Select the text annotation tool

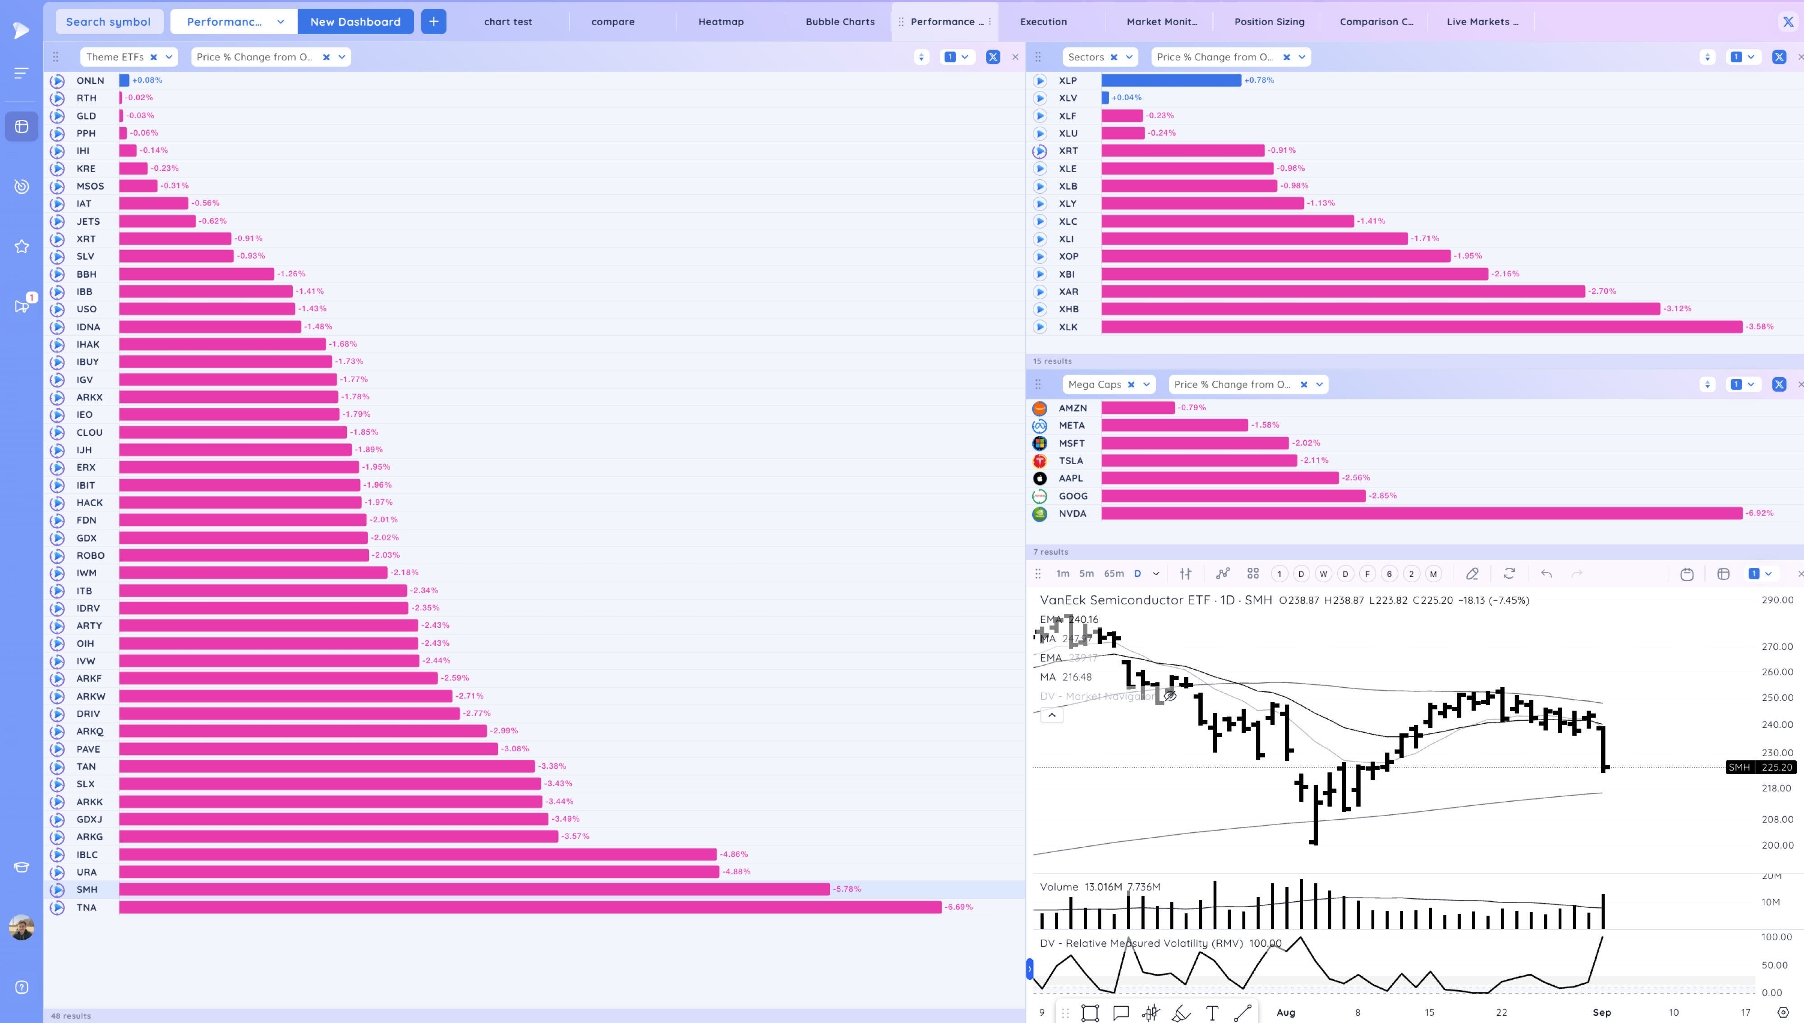click(1212, 1013)
